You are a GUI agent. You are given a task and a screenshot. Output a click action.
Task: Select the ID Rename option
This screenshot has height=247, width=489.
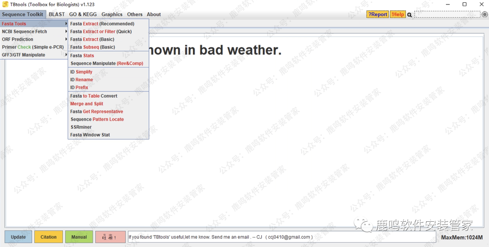pyautogui.click(x=81, y=80)
